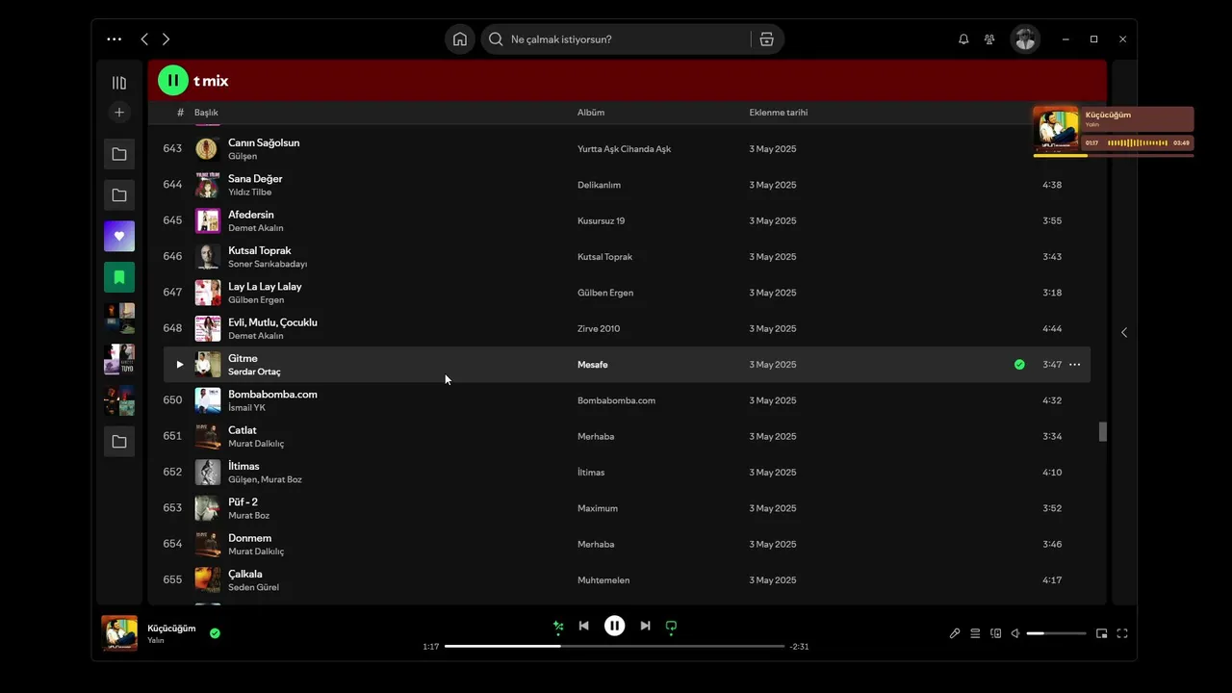Toggle repeat mode
This screenshot has height=693, width=1232.
(671, 626)
